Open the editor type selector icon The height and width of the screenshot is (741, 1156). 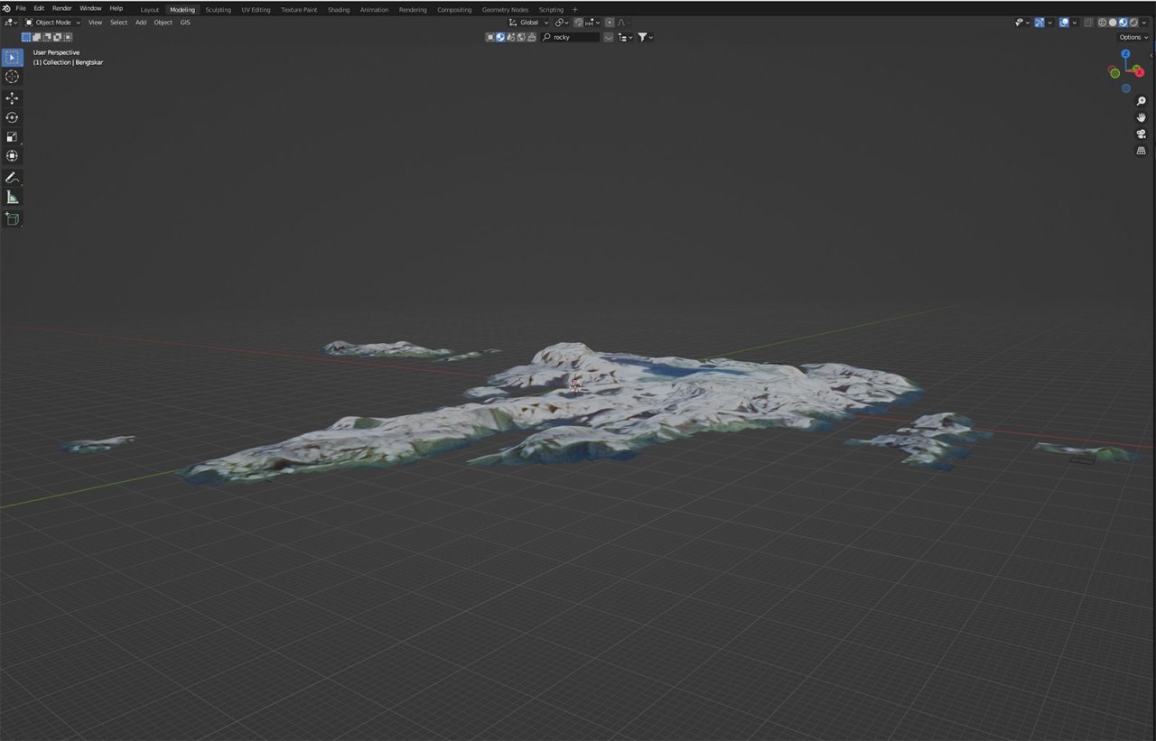(x=11, y=23)
